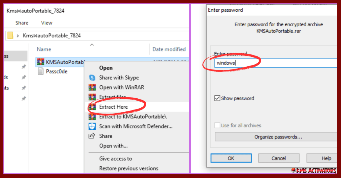Click WinRAR icon beside Extract Here

click(x=92, y=107)
